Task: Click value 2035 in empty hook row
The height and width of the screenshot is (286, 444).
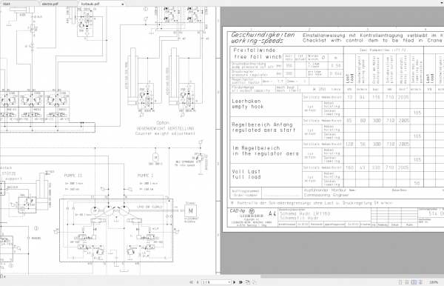Action: [x=403, y=97]
